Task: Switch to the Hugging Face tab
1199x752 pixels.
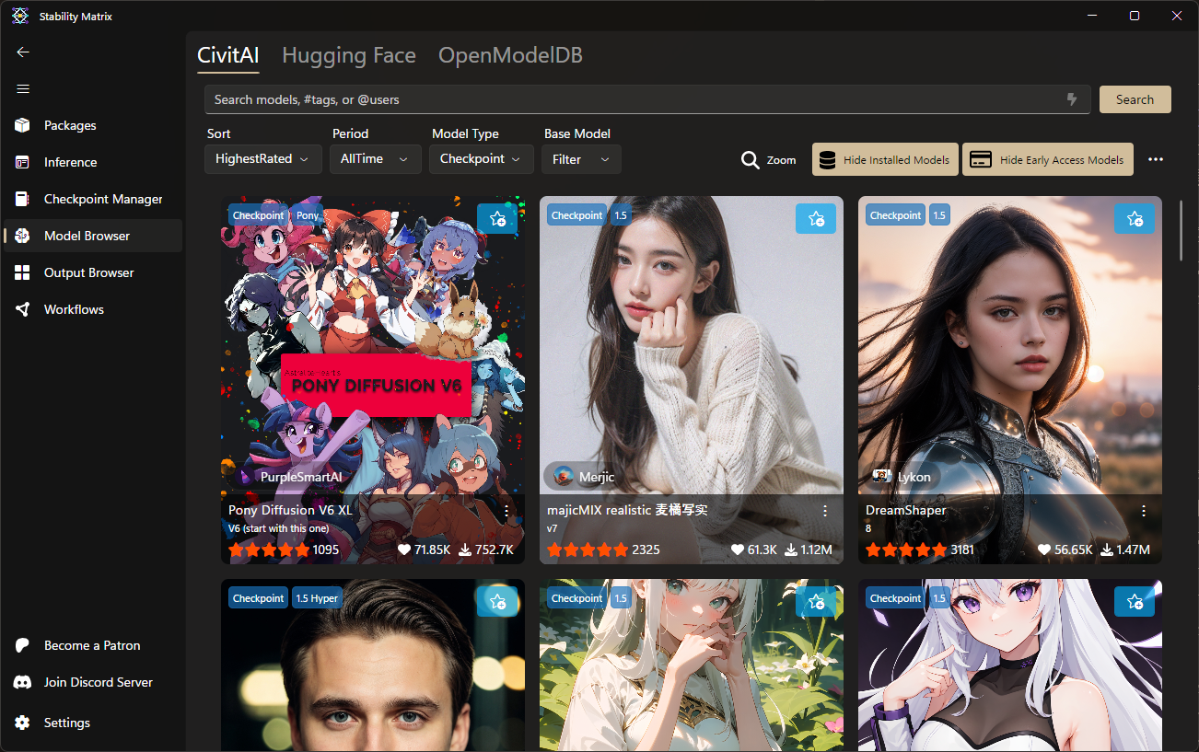Action: (349, 55)
